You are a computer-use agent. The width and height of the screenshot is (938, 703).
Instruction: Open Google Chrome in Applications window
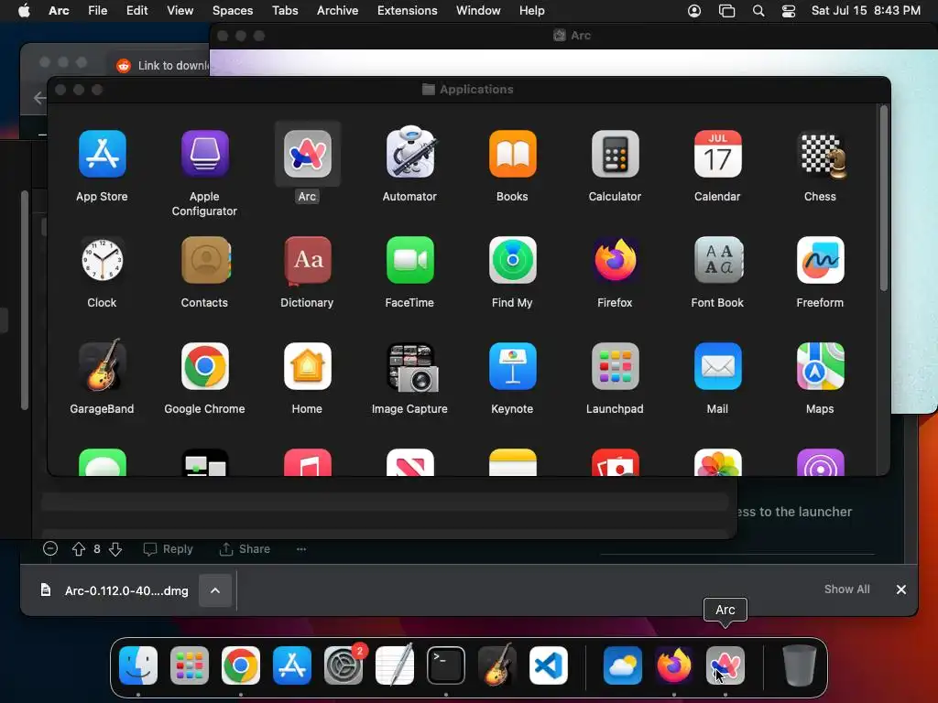point(204,366)
